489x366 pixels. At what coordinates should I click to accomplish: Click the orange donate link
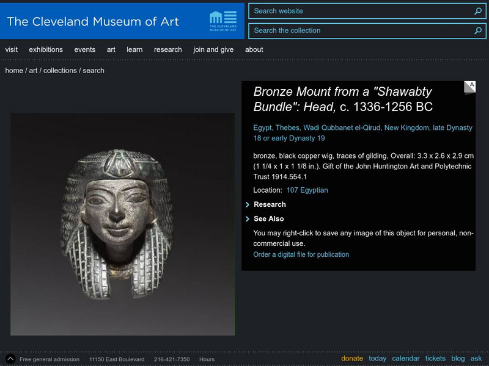[352, 359]
